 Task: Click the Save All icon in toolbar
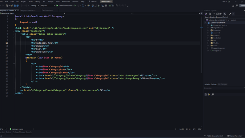17,6
